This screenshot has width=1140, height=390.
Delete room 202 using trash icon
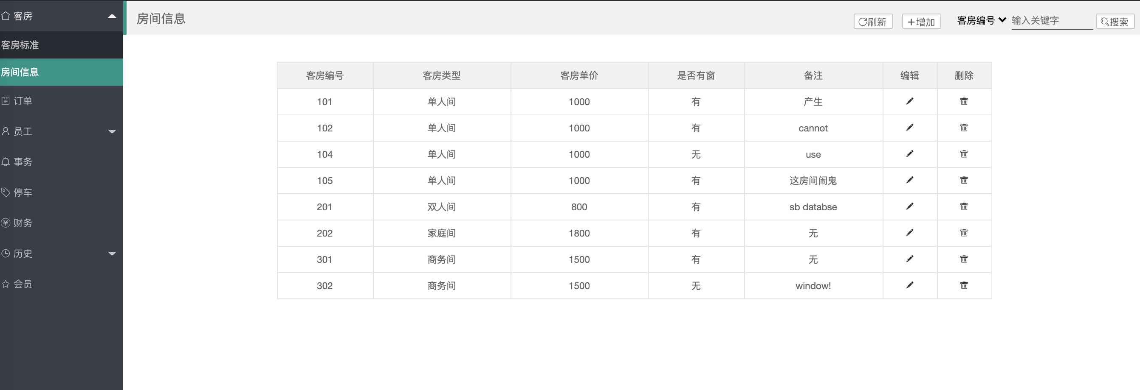(964, 233)
